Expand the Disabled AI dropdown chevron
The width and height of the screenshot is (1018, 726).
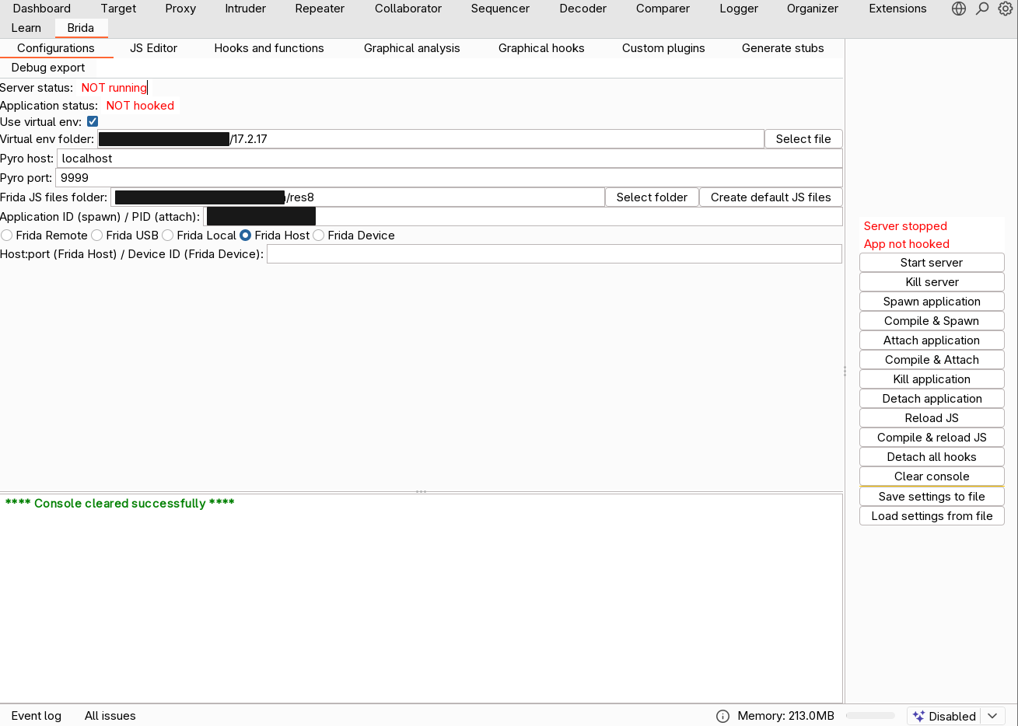pyautogui.click(x=992, y=716)
